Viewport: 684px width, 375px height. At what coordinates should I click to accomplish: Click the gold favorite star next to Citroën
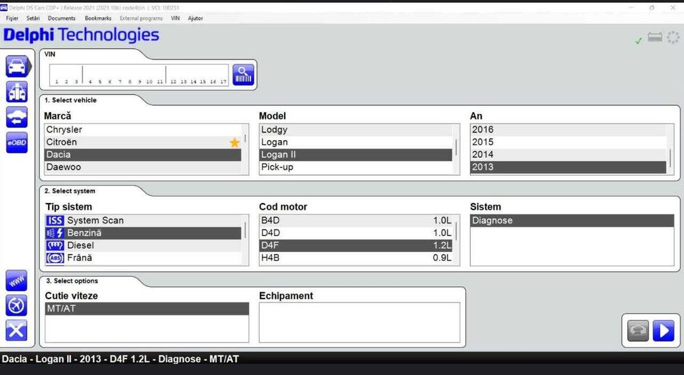click(235, 143)
